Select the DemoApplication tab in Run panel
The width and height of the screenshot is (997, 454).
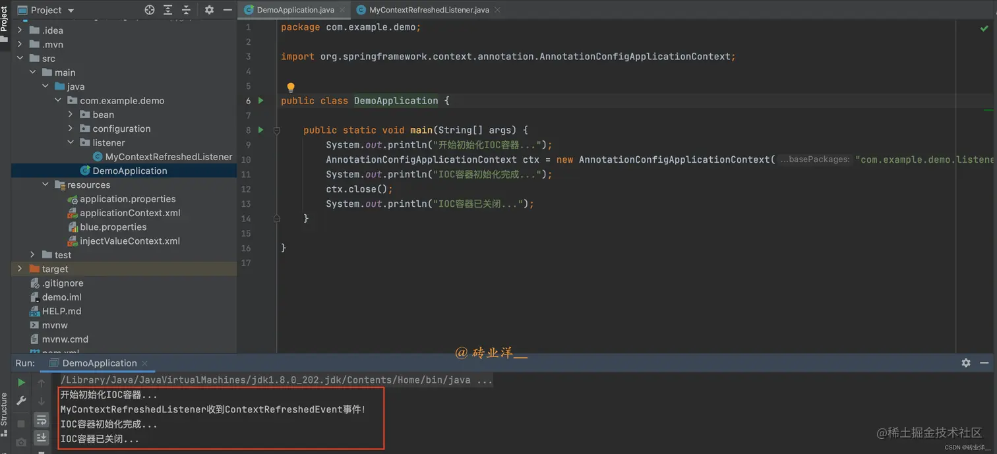100,363
